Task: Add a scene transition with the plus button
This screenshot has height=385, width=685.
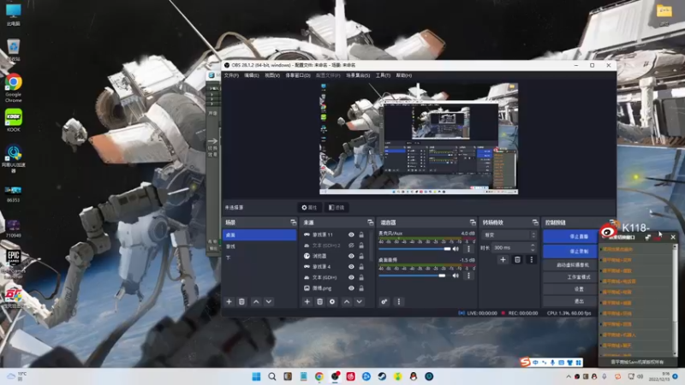Action: (503, 260)
